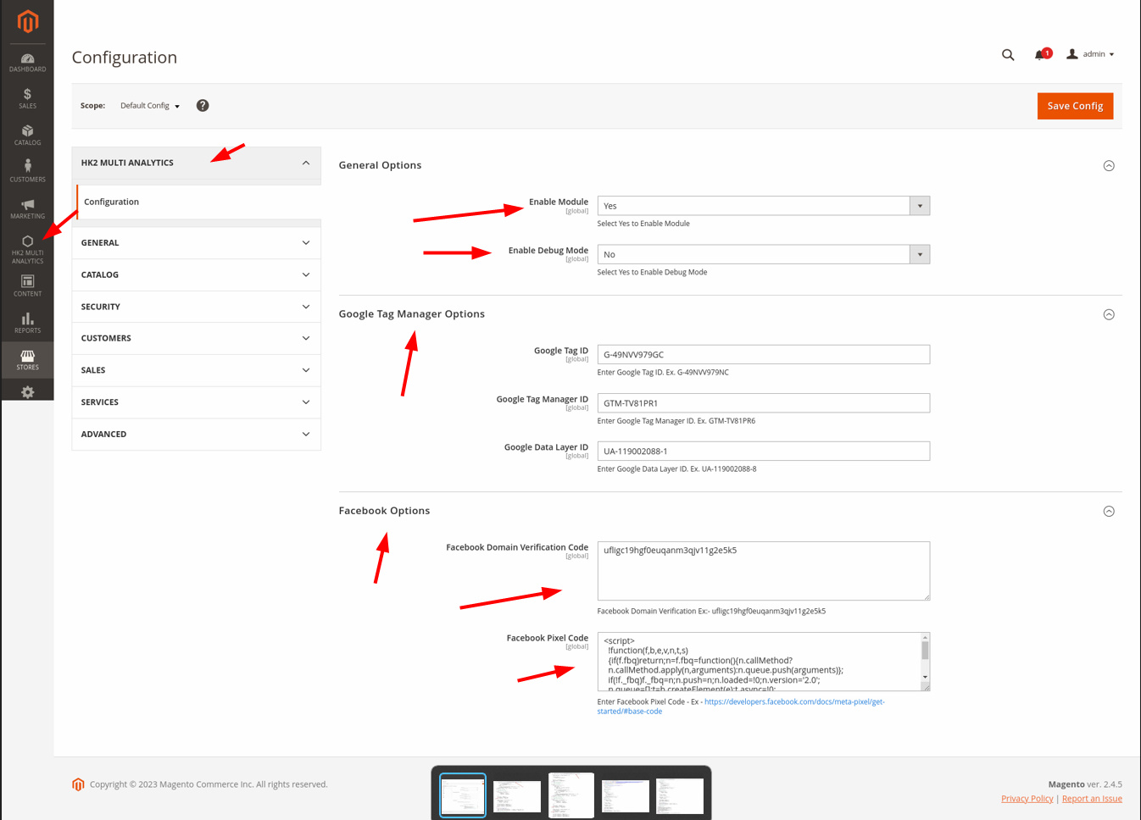Screen dimensions: 1141x820
Task: Open the Enable Module dropdown
Action: click(763, 206)
